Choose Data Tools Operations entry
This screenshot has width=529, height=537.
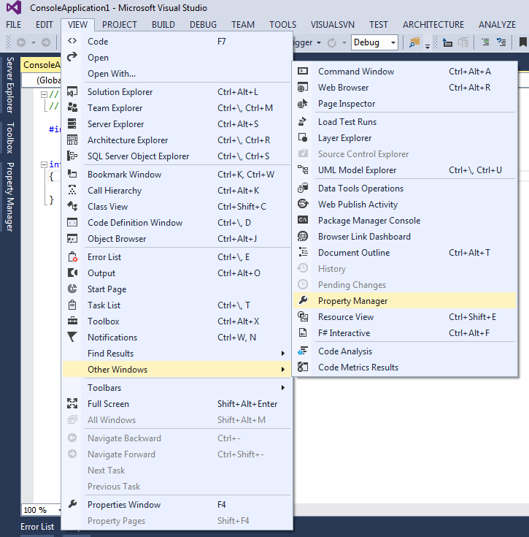point(405,188)
